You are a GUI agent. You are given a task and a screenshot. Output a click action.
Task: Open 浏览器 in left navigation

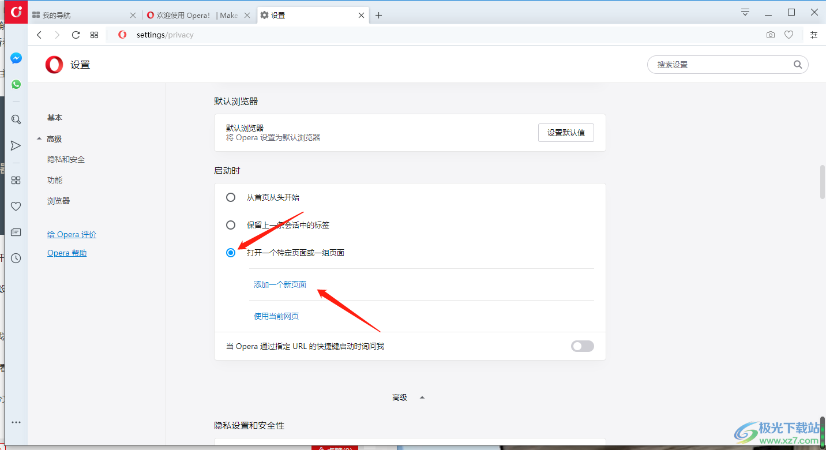pyautogui.click(x=59, y=201)
